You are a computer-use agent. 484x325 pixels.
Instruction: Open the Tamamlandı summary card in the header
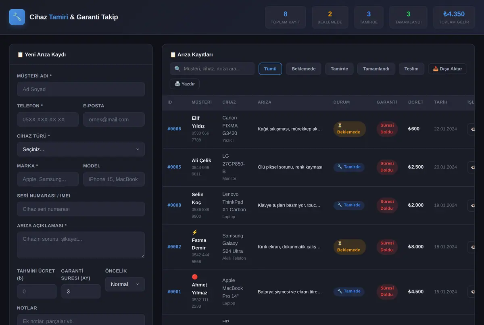coord(408,17)
